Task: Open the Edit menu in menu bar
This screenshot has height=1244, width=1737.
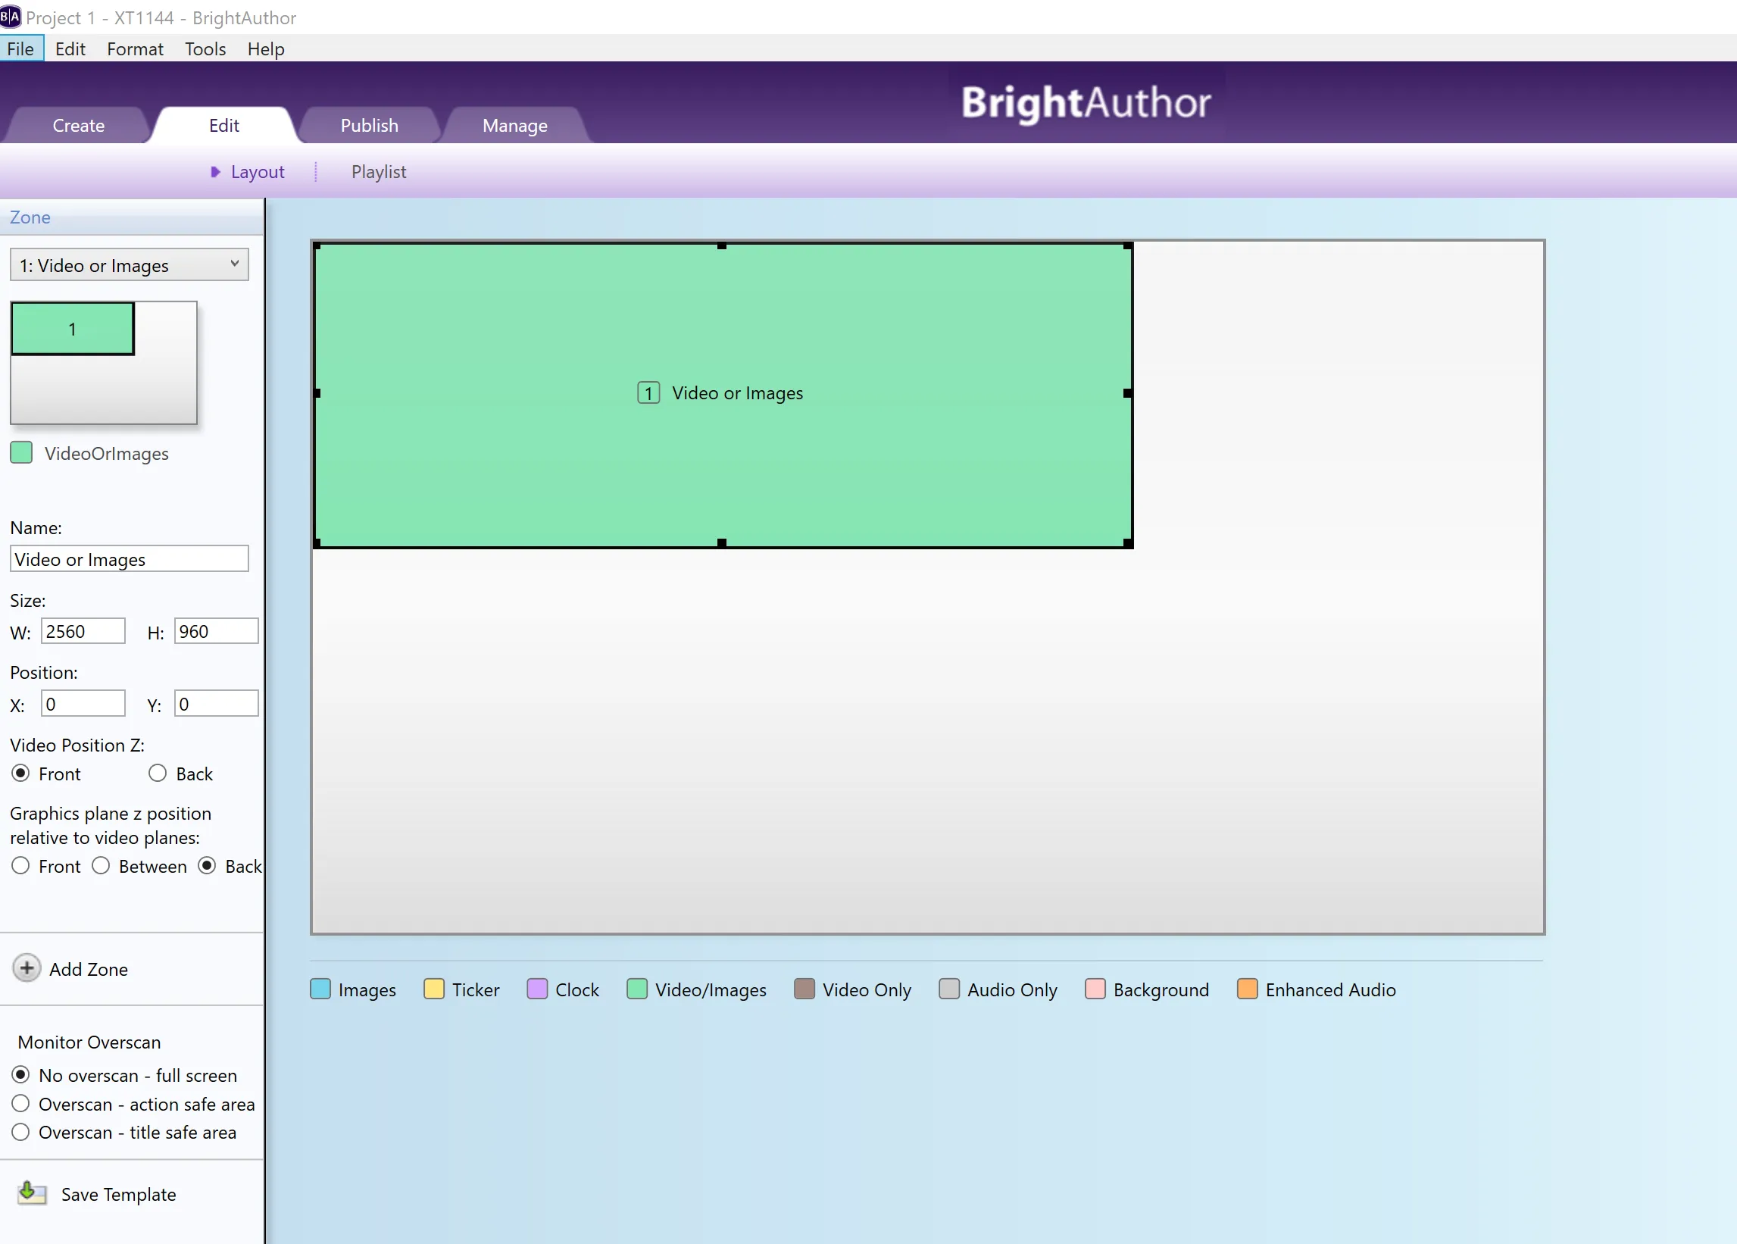Action: click(70, 49)
